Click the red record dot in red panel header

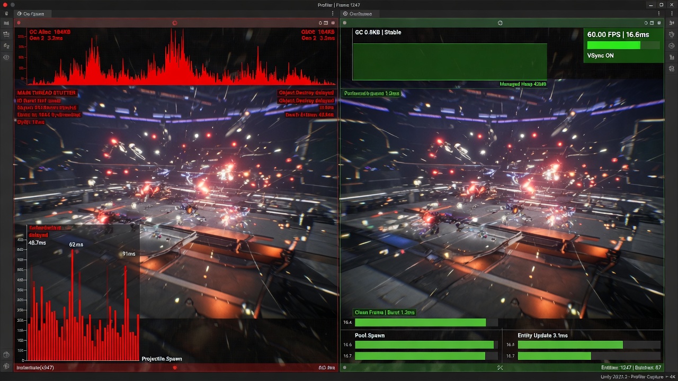[19, 23]
